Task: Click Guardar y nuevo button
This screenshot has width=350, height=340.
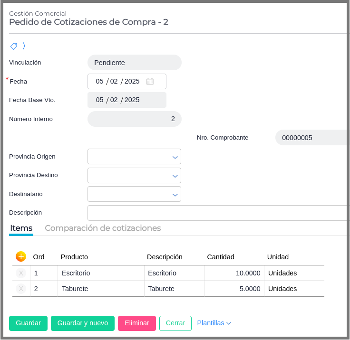Action: click(x=83, y=323)
